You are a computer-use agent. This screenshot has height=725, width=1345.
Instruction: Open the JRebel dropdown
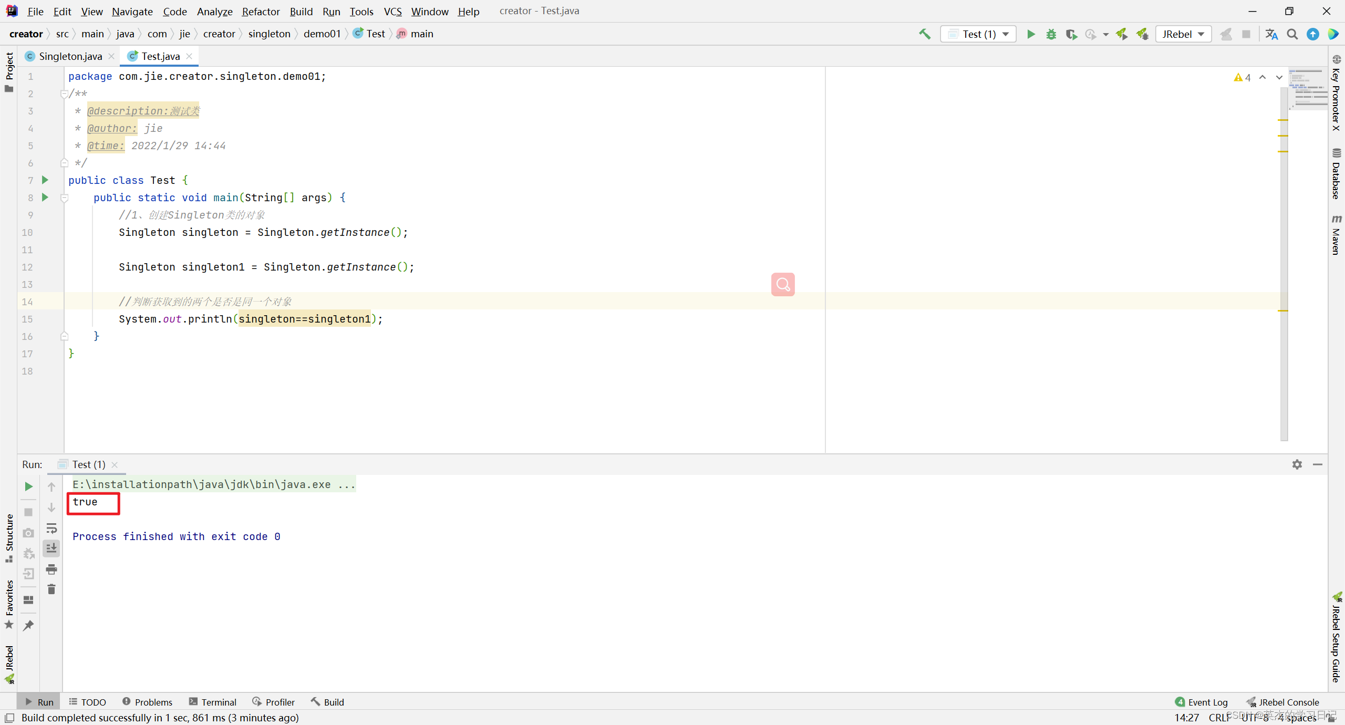(x=1183, y=34)
